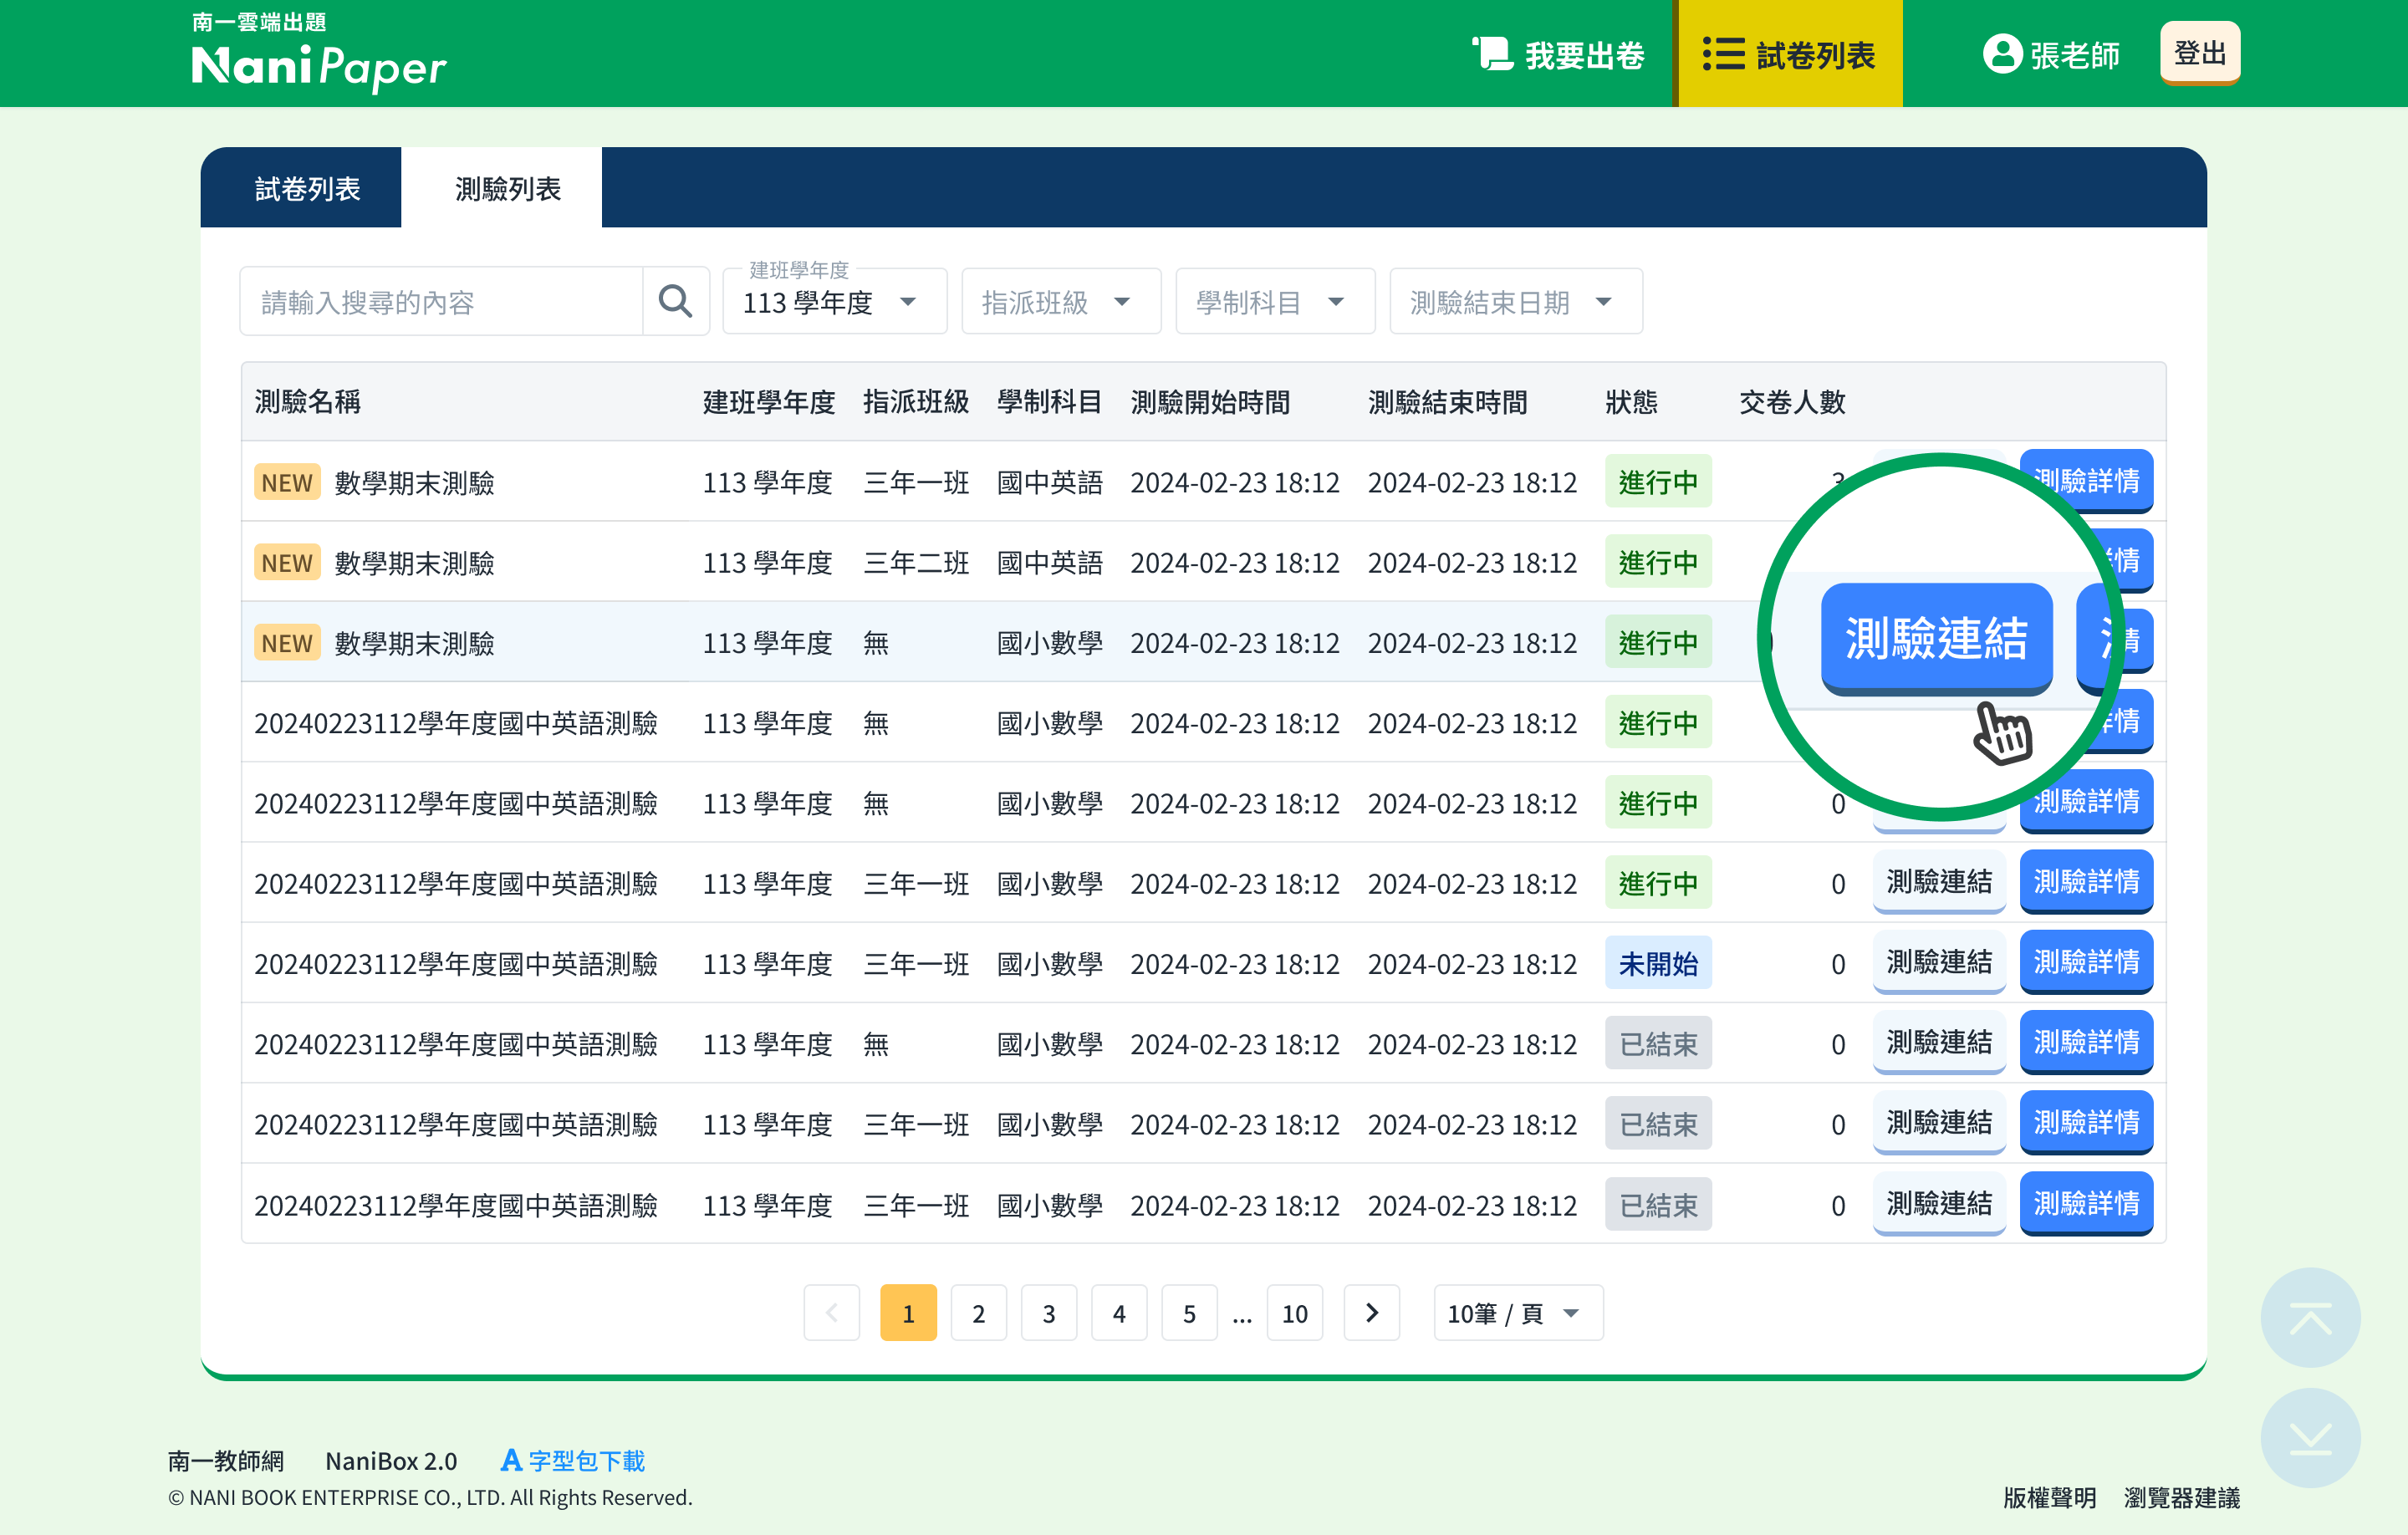
Task: Open the 版權聲明 link
Action: coord(2049,1497)
